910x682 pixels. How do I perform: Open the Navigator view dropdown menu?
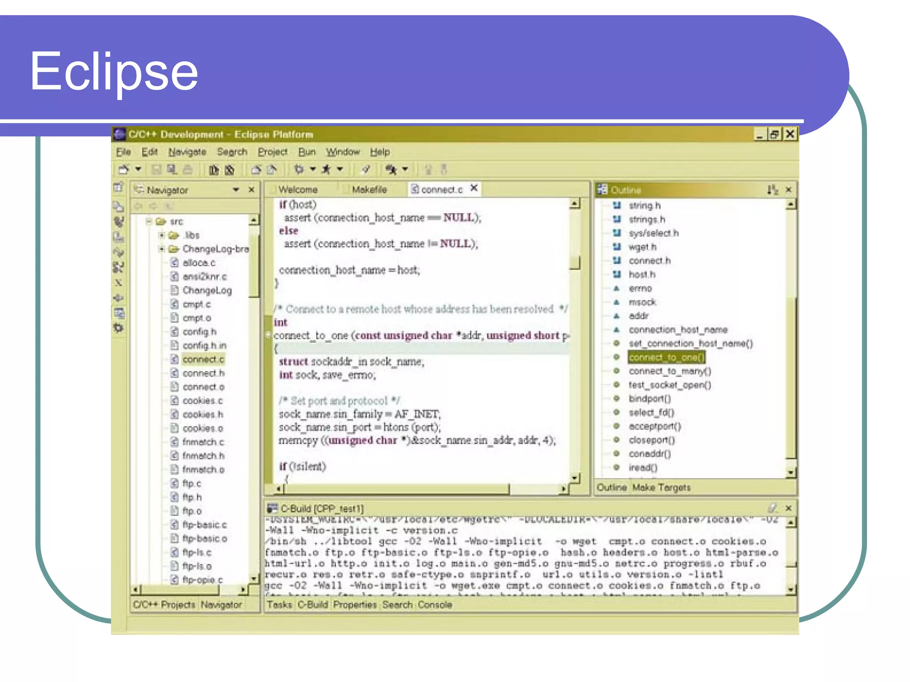[x=236, y=190]
